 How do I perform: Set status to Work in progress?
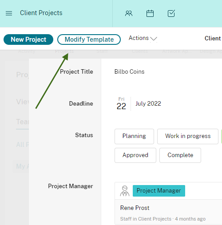(x=188, y=136)
